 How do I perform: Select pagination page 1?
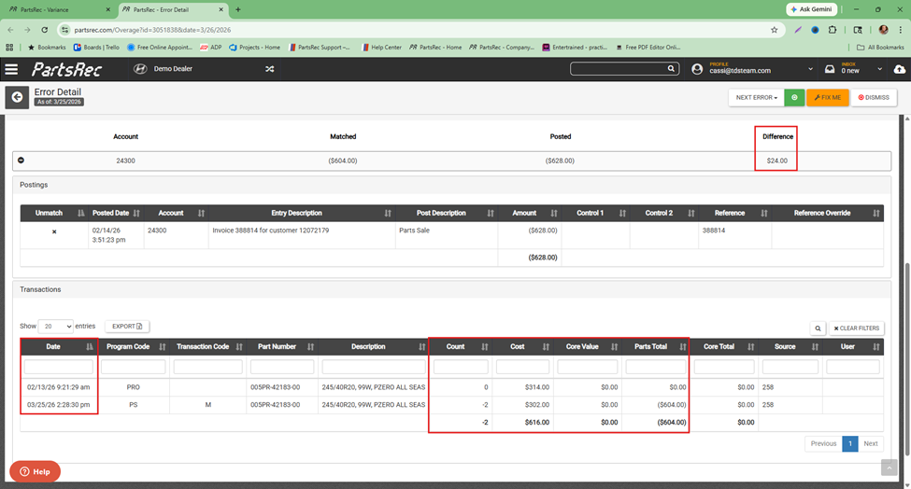[850, 444]
